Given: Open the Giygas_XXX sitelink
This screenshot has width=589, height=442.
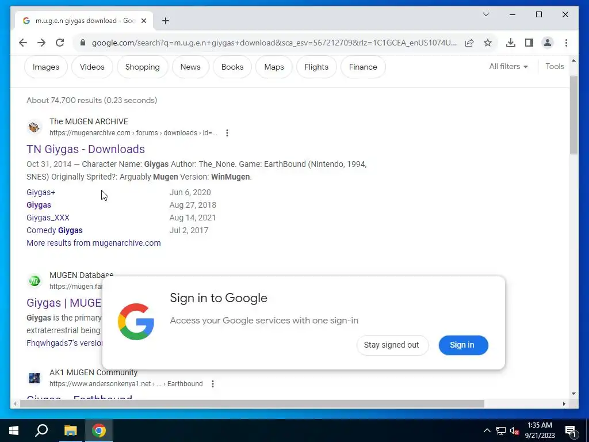Looking at the screenshot, I should pos(48,218).
